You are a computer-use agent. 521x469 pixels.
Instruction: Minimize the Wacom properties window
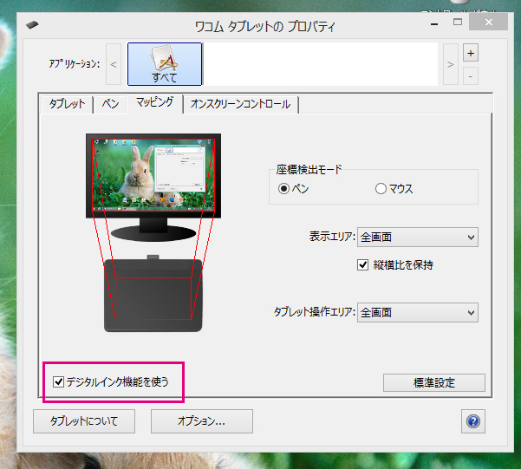tap(434, 24)
